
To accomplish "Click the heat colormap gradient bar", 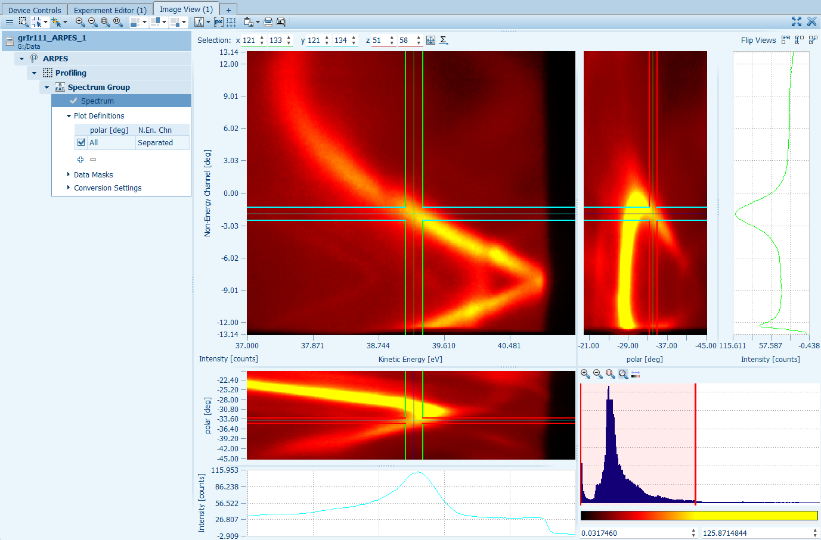I will pyautogui.click(x=699, y=516).
